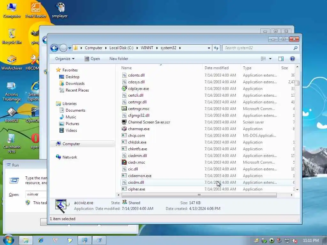Expand arrow after Computer in breadcrumb
327x245 pixels.
coord(106,48)
